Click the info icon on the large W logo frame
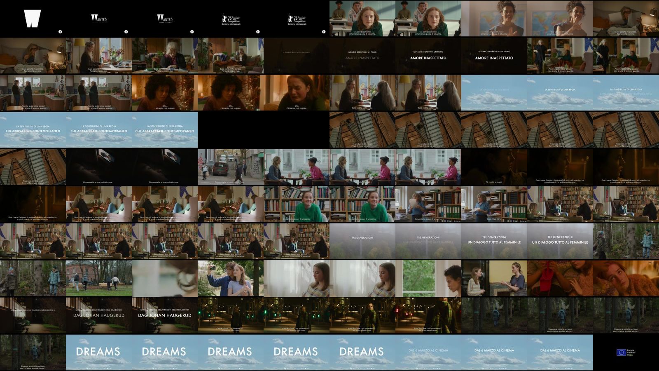The image size is (659, 371). [60, 32]
